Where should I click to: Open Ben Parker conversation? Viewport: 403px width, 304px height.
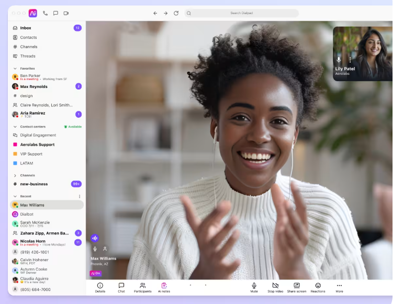47,77
